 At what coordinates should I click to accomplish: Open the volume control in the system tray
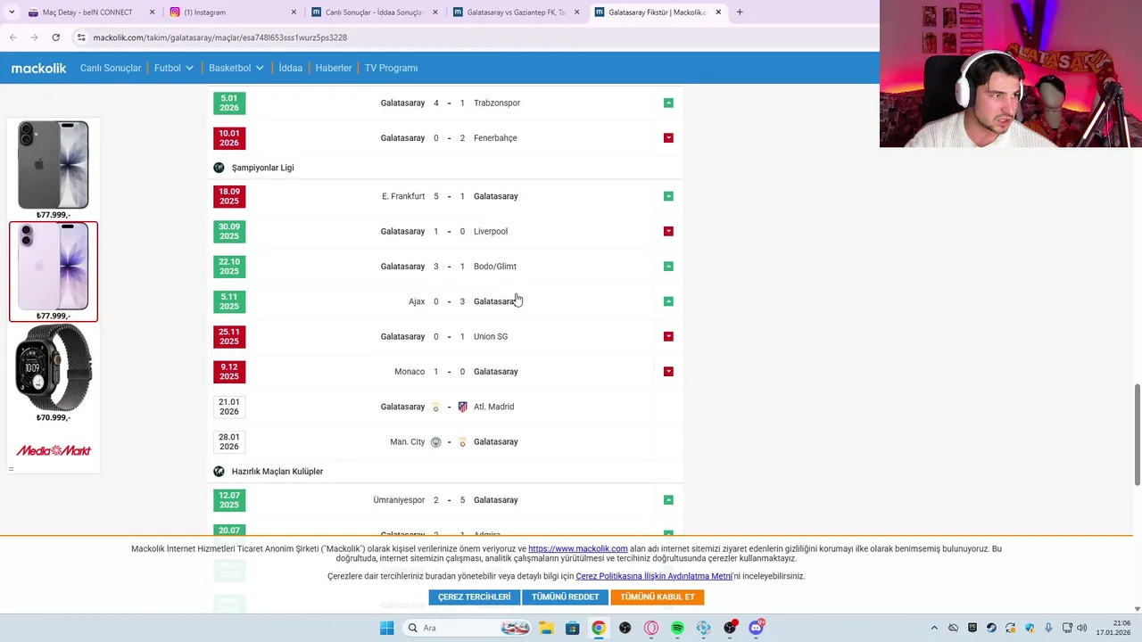[x=1082, y=628]
